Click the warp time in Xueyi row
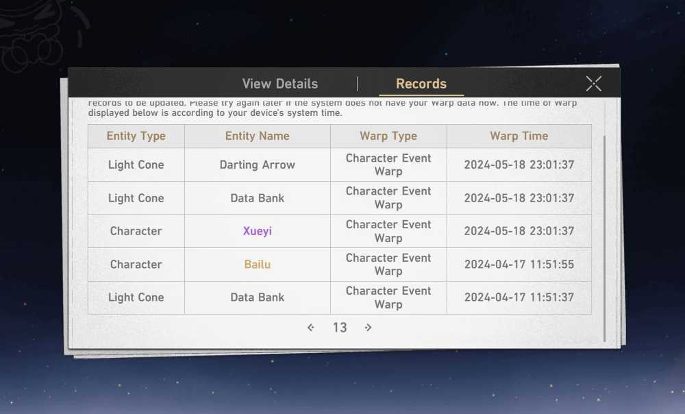Image resolution: width=685 pixels, height=414 pixels. tap(519, 231)
